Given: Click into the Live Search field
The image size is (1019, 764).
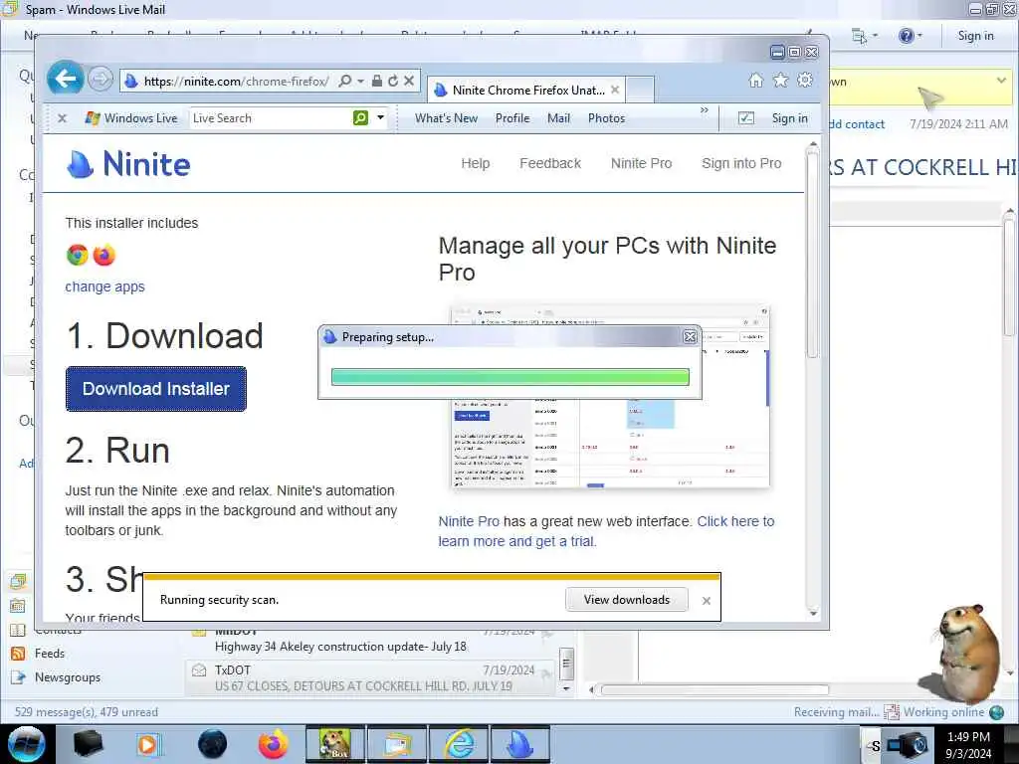Looking at the screenshot, I should coord(271,118).
